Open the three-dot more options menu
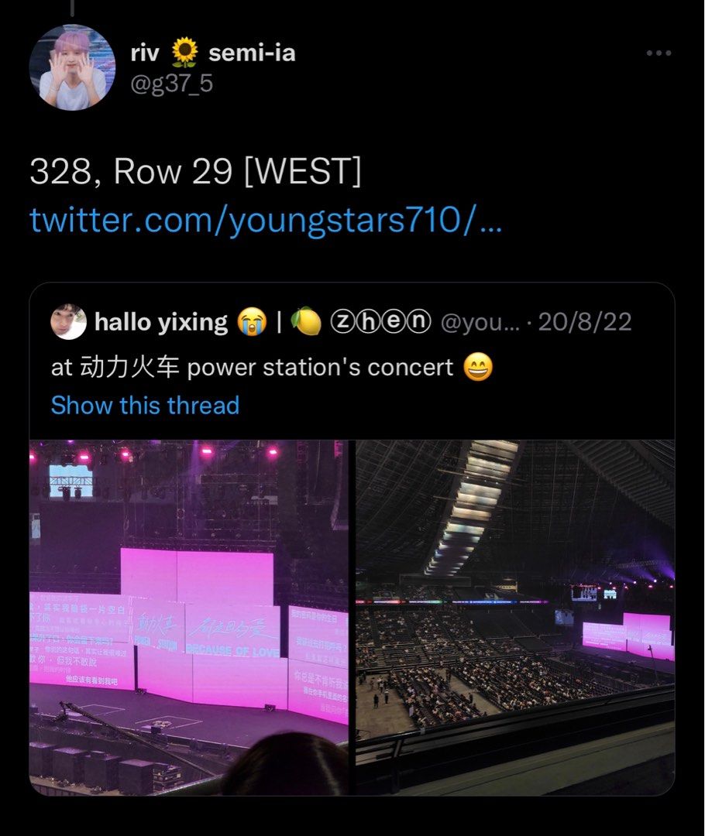Screen dimensions: 705x836 click(x=659, y=53)
